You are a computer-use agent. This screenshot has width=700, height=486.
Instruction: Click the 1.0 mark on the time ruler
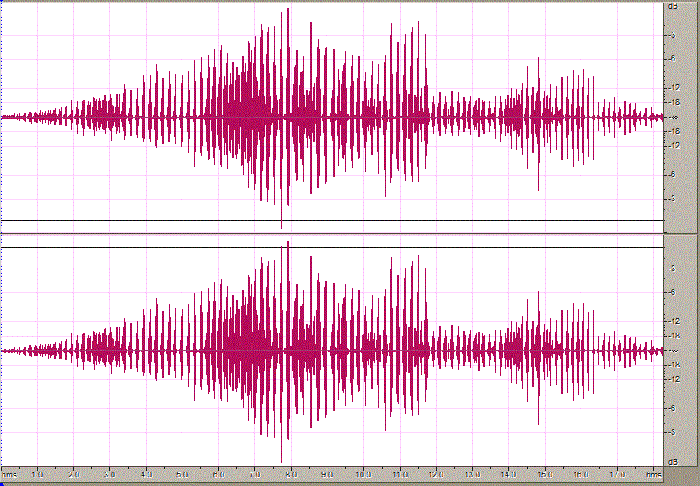[38, 474]
